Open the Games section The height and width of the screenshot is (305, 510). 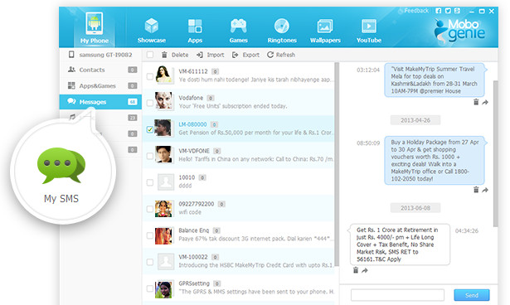pos(238,31)
